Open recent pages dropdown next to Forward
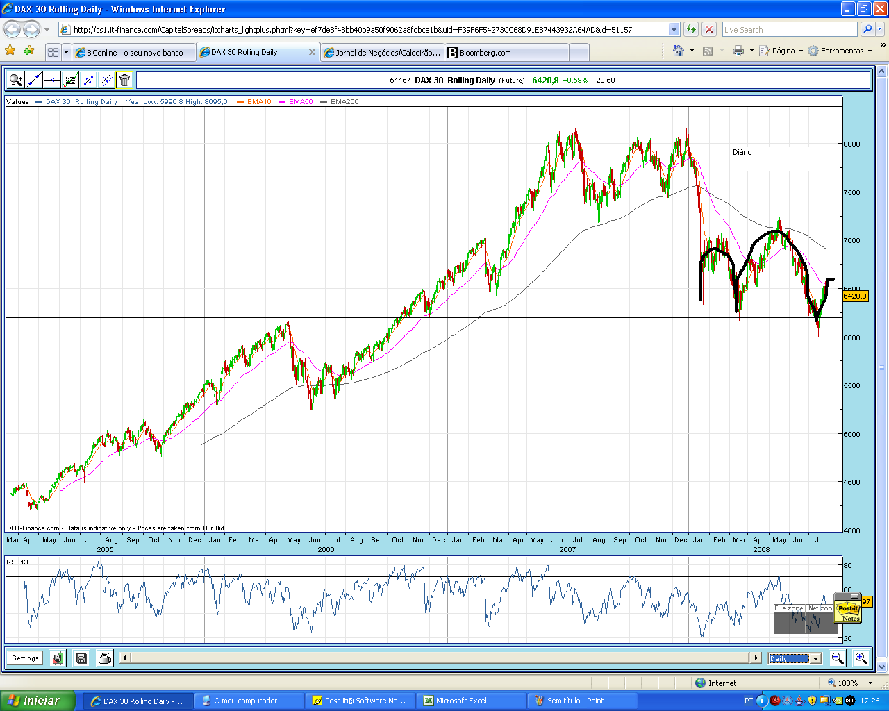 coord(47,30)
